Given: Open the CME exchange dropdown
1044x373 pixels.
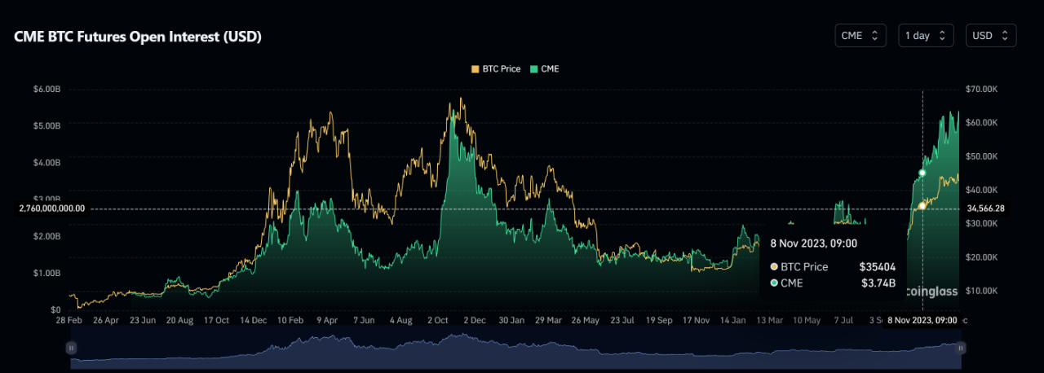Looking at the screenshot, I should pyautogui.click(x=860, y=36).
